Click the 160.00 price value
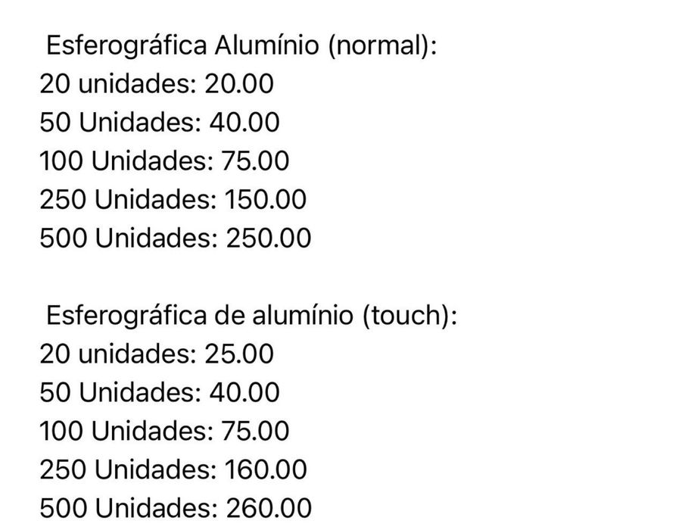The image size is (688, 530). [x=266, y=469]
